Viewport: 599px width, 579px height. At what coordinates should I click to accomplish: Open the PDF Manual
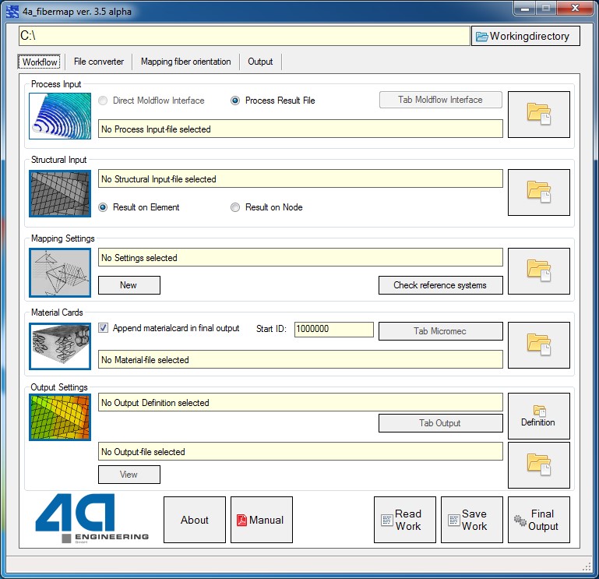(261, 520)
